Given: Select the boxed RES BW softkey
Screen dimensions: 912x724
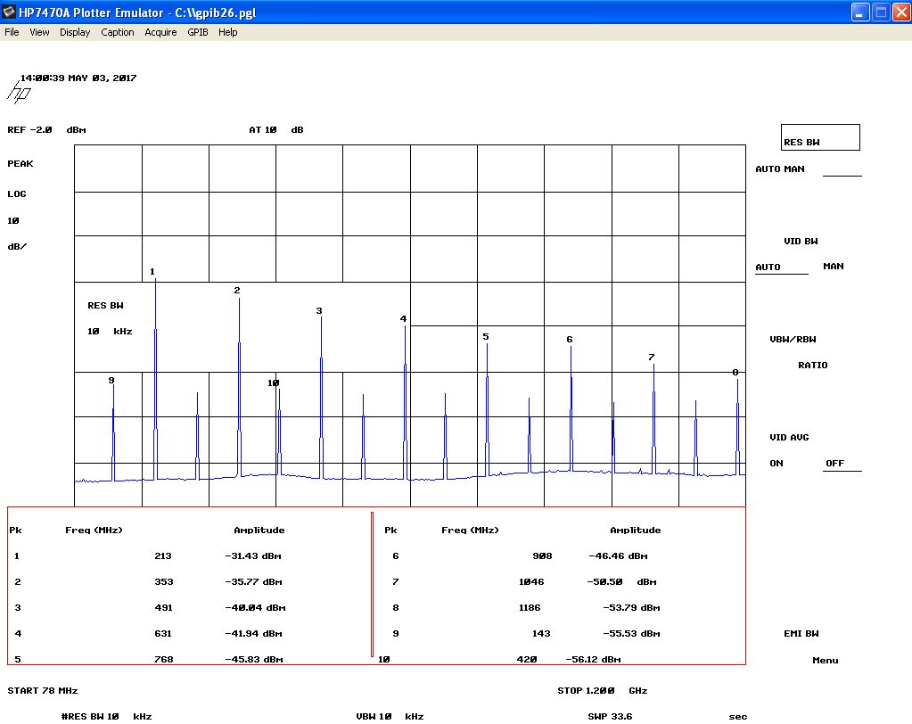Looking at the screenshot, I should [820, 138].
